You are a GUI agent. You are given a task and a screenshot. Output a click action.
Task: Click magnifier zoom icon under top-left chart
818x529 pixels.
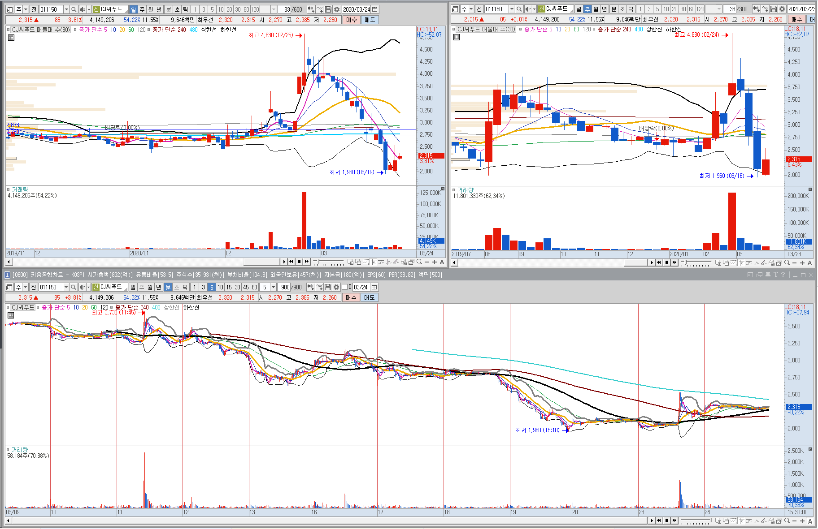point(419,262)
